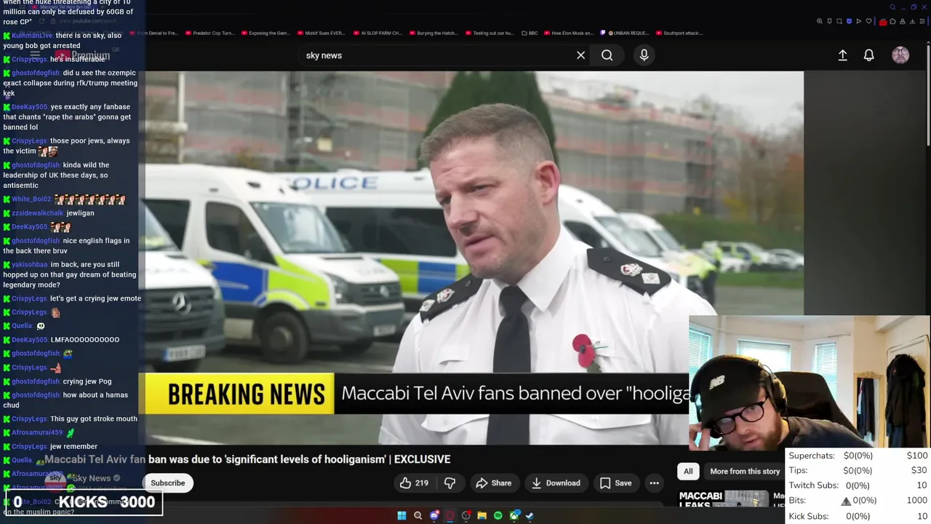
Task: Expand the BBC bookmarks folder
Action: [530, 33]
